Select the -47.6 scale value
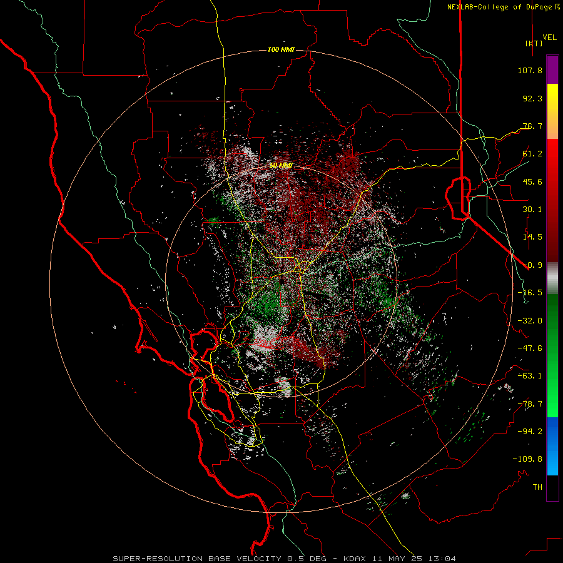The width and height of the screenshot is (563, 563). [530, 348]
